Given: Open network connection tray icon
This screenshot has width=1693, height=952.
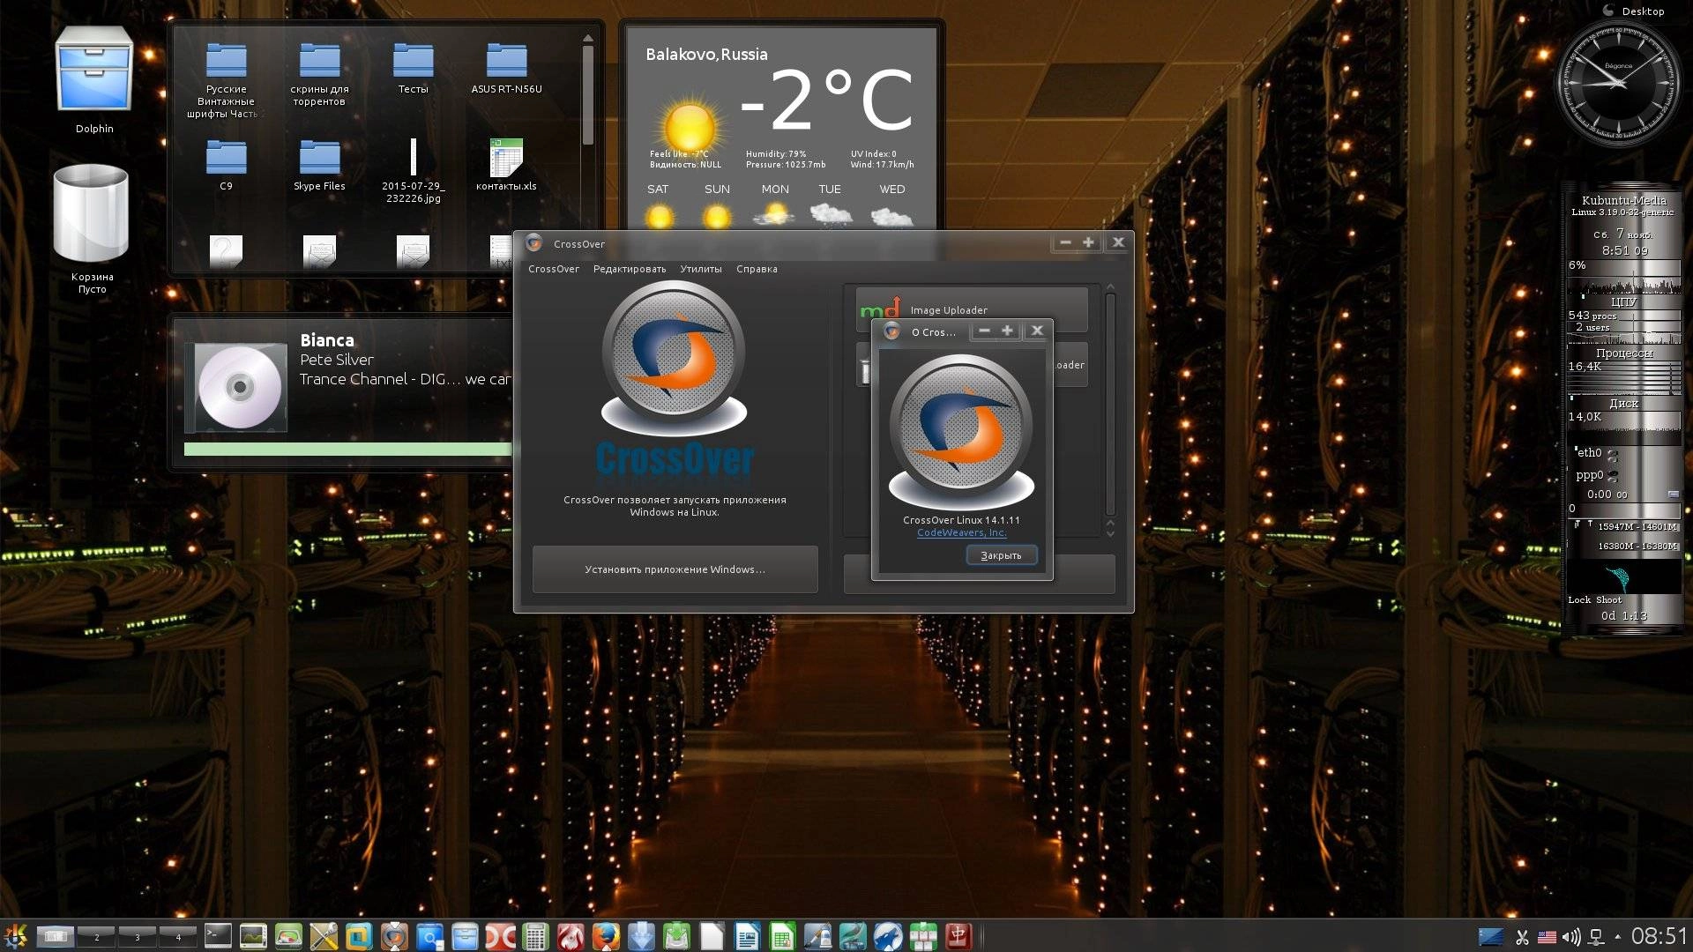Looking at the screenshot, I should [x=1596, y=936].
